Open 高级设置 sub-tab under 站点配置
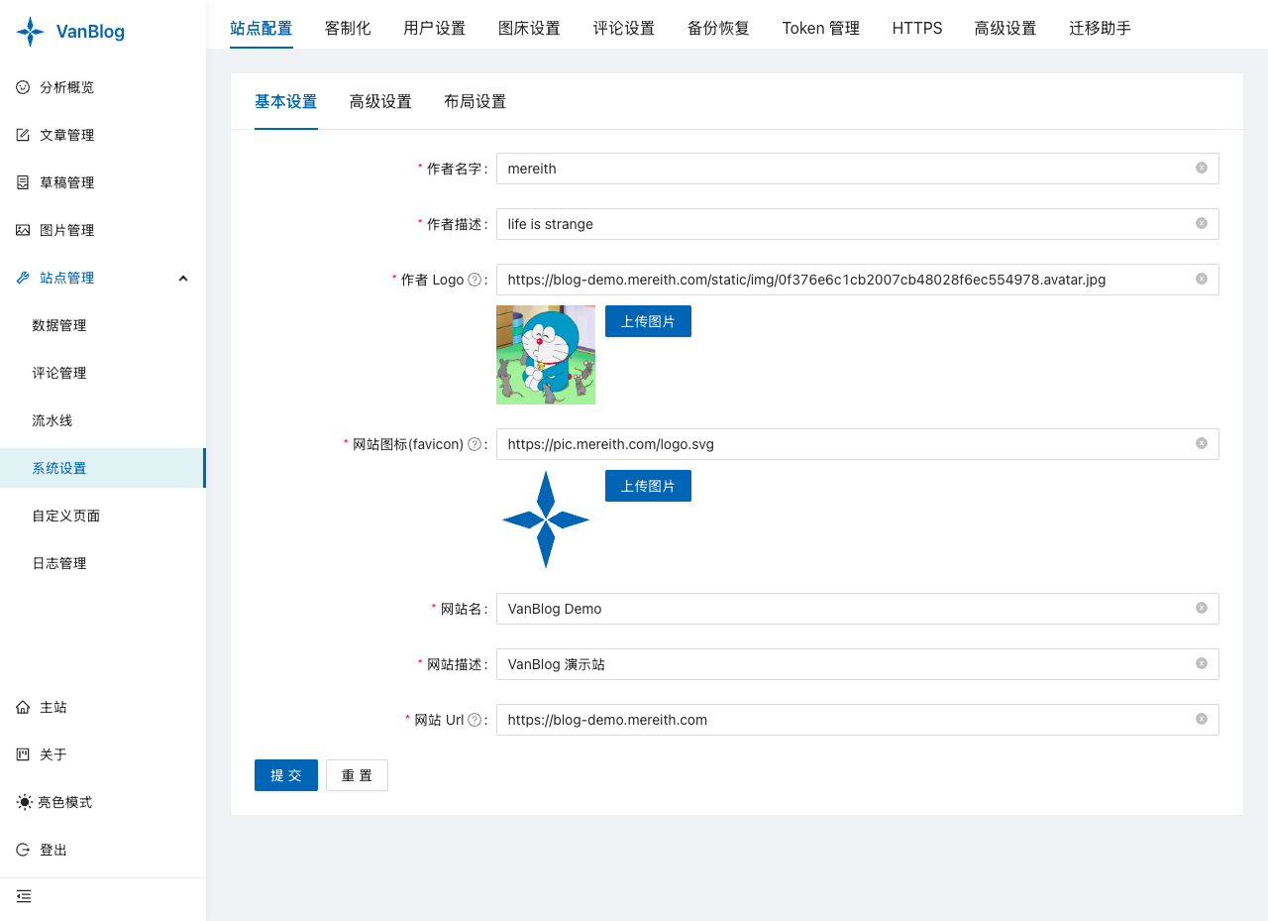The width and height of the screenshot is (1268, 921). click(x=380, y=101)
